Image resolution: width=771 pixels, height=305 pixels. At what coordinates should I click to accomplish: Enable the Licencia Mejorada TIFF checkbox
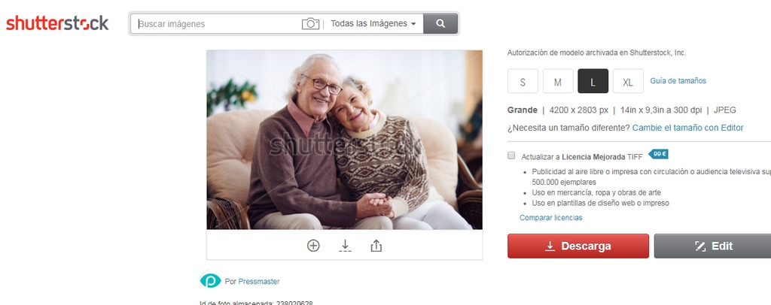pyautogui.click(x=511, y=156)
